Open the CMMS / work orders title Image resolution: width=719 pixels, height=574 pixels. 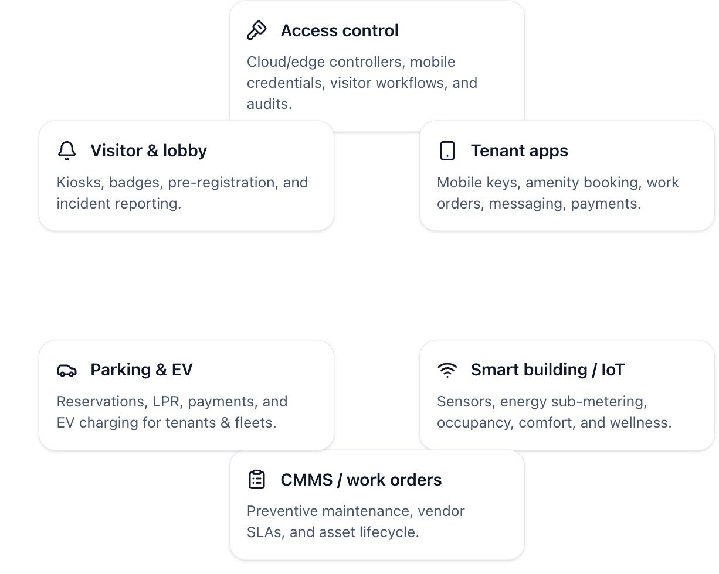pos(361,480)
